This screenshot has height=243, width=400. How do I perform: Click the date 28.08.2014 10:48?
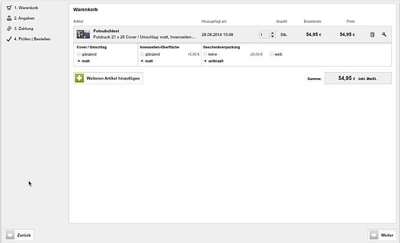pos(217,34)
